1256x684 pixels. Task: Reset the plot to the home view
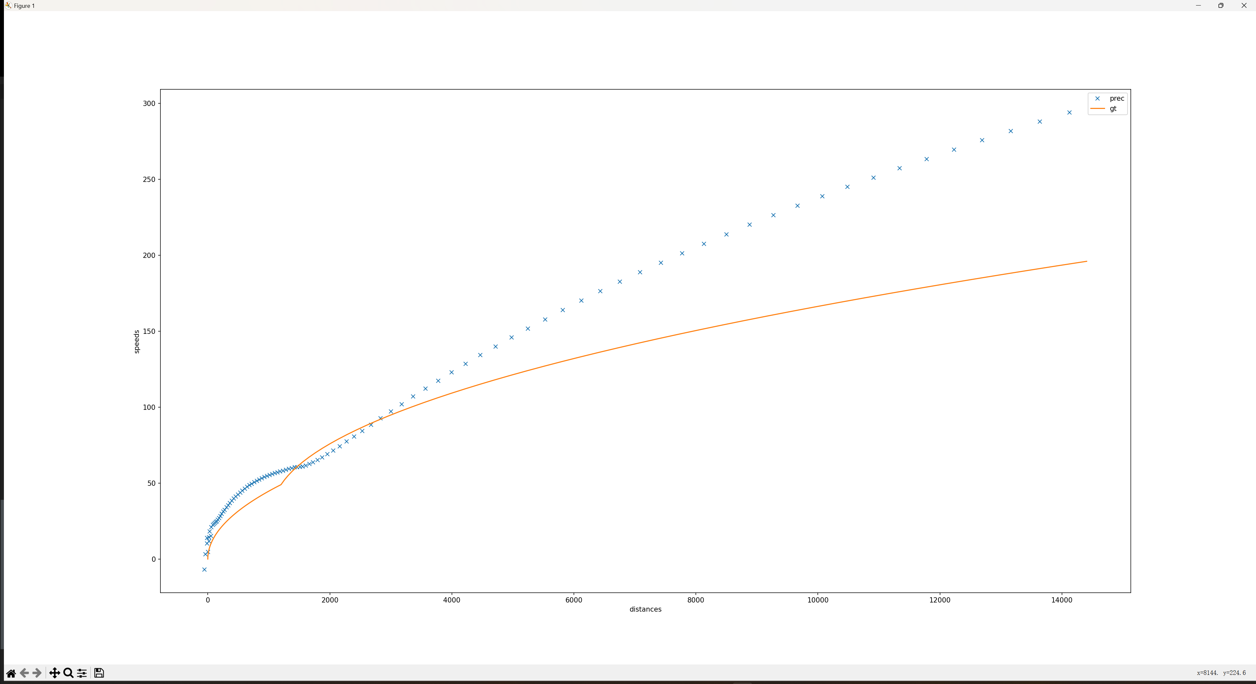pyautogui.click(x=11, y=673)
